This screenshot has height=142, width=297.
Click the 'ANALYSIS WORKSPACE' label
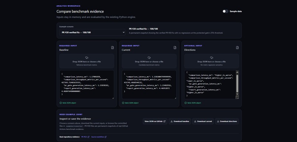[x=69, y=6]
